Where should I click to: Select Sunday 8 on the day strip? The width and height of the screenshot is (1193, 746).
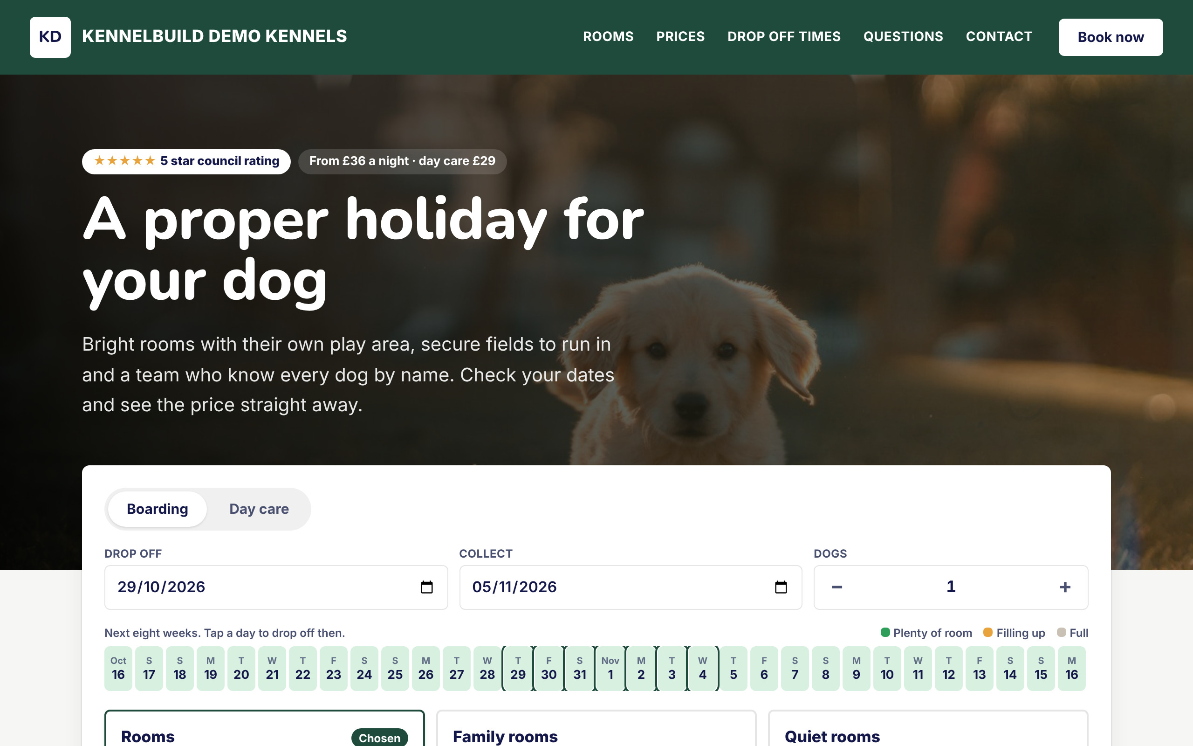(826, 668)
